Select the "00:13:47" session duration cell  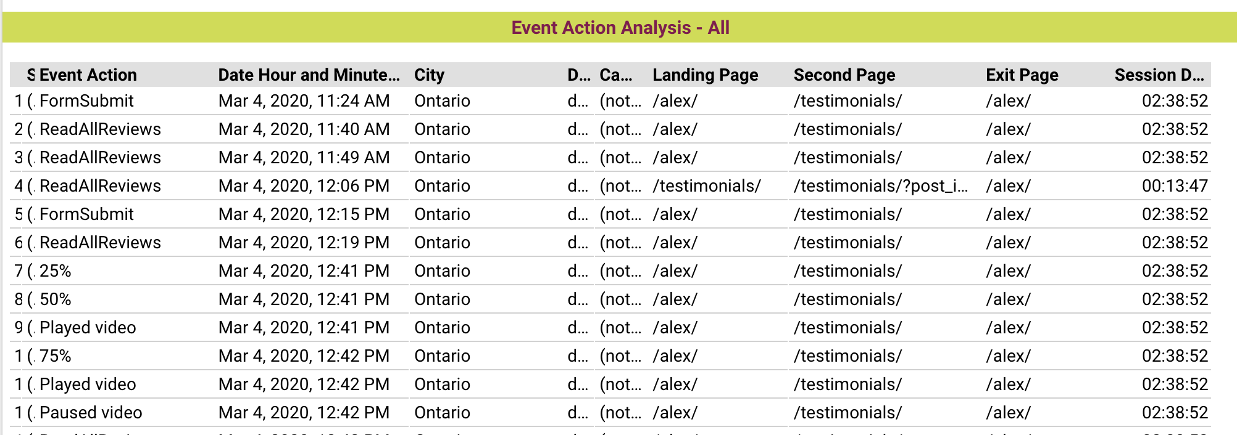point(1174,186)
